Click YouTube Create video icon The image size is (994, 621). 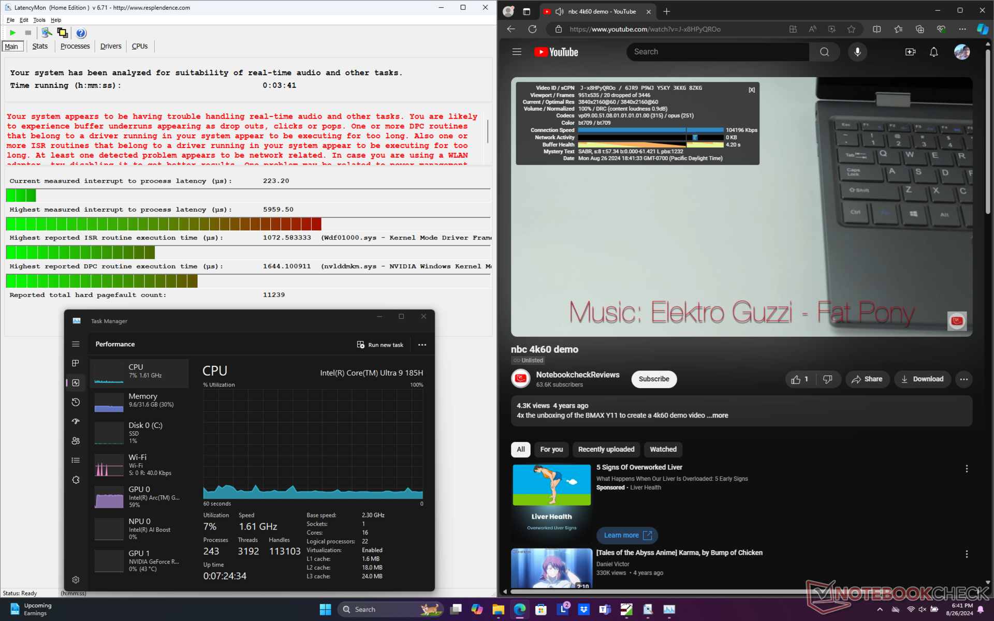tap(910, 52)
